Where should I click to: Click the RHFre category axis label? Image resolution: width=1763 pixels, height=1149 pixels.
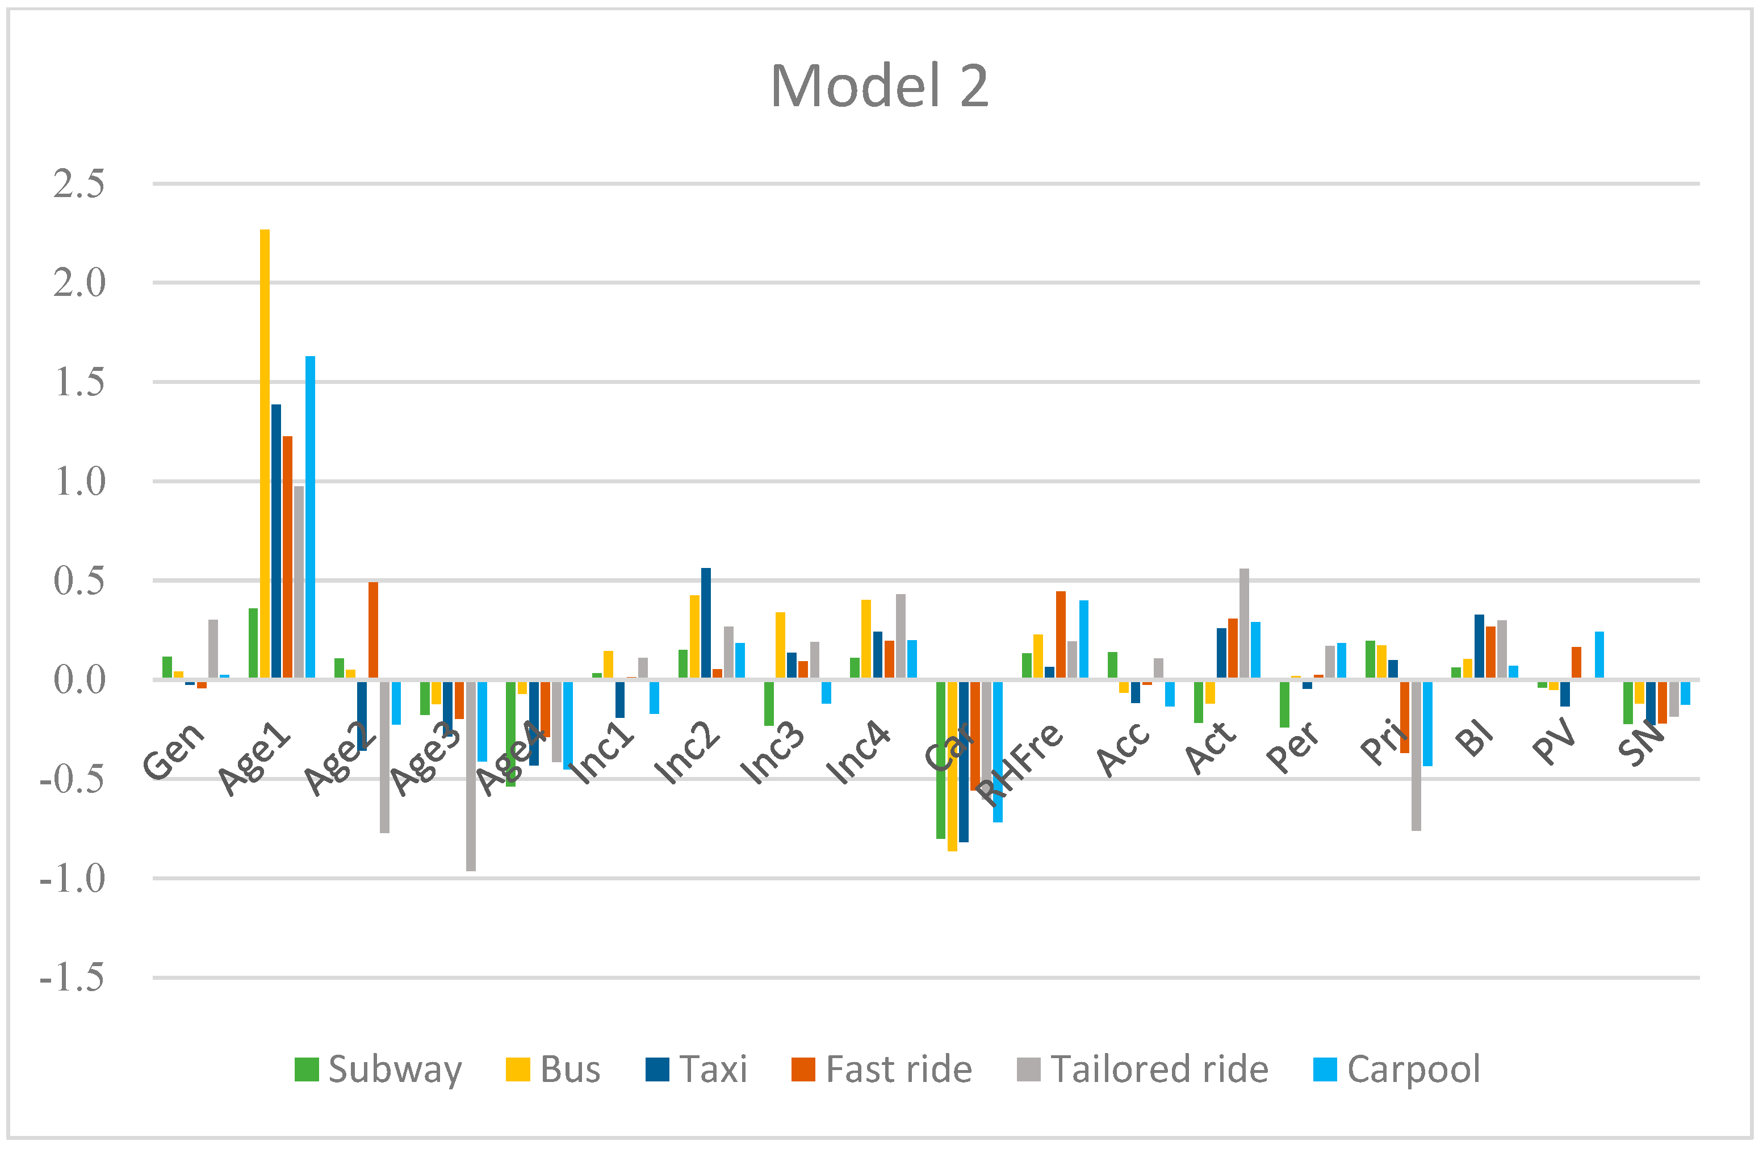(x=1019, y=763)
